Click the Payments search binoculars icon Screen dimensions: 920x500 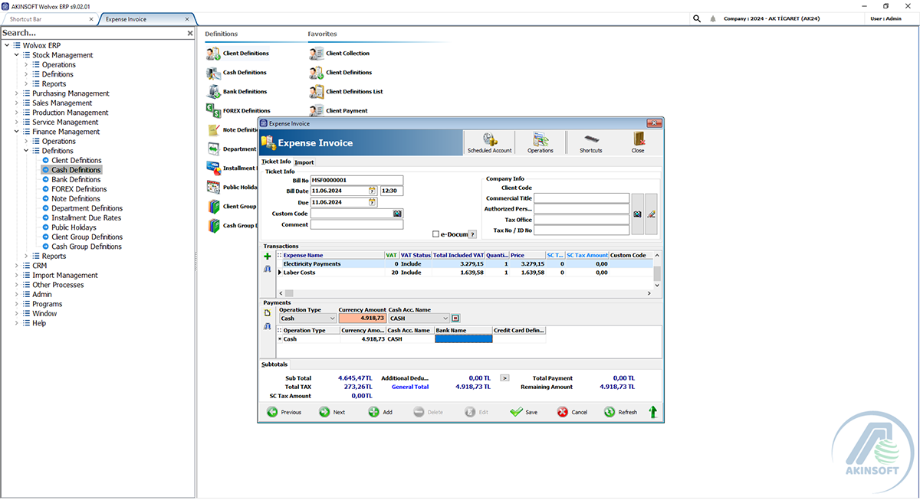(x=268, y=326)
